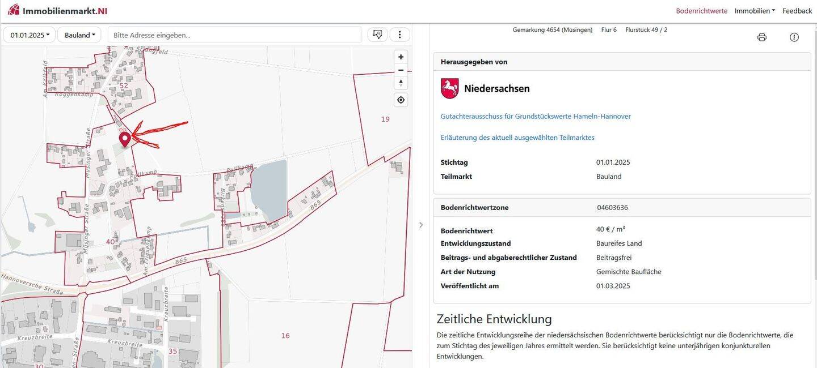Viewport: 817px width, 368px height.
Task: Click the map search selection icon
Action: 377,35
